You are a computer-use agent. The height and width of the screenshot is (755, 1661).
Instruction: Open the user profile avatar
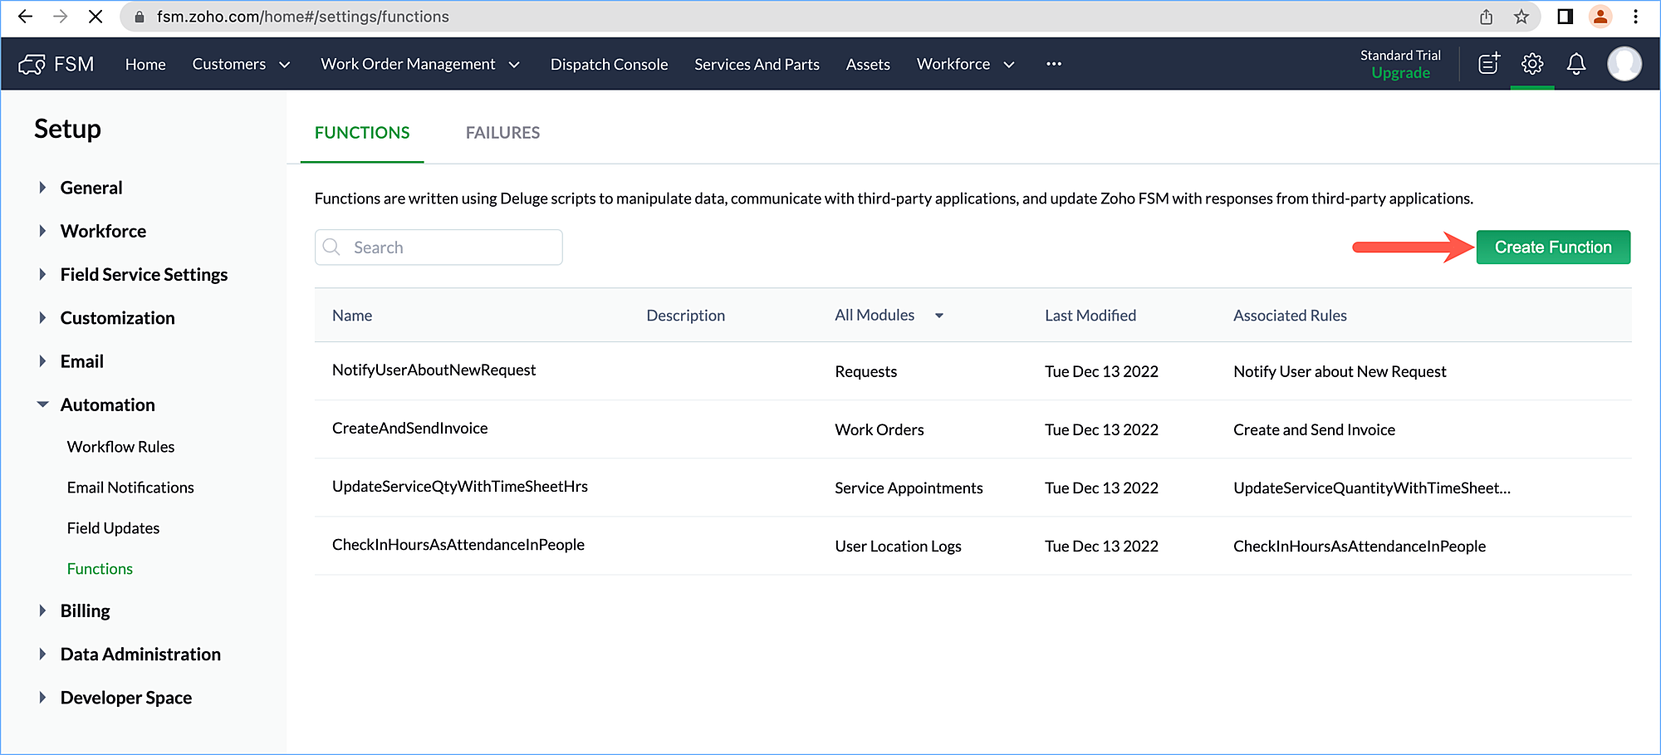(1624, 64)
